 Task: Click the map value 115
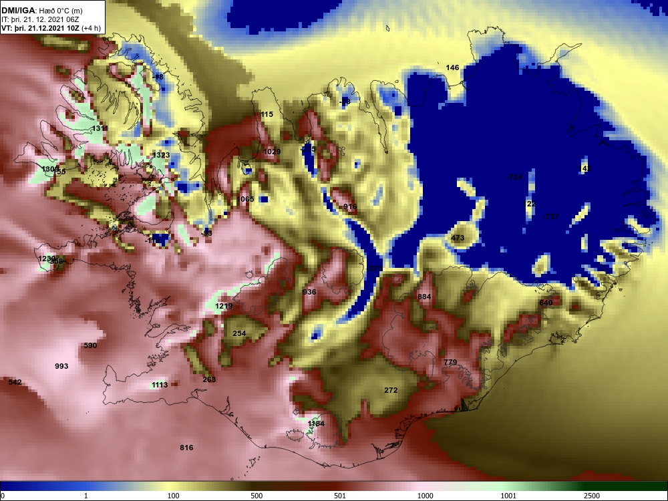pos(267,114)
